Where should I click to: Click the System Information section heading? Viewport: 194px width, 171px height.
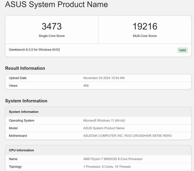pos(26,101)
